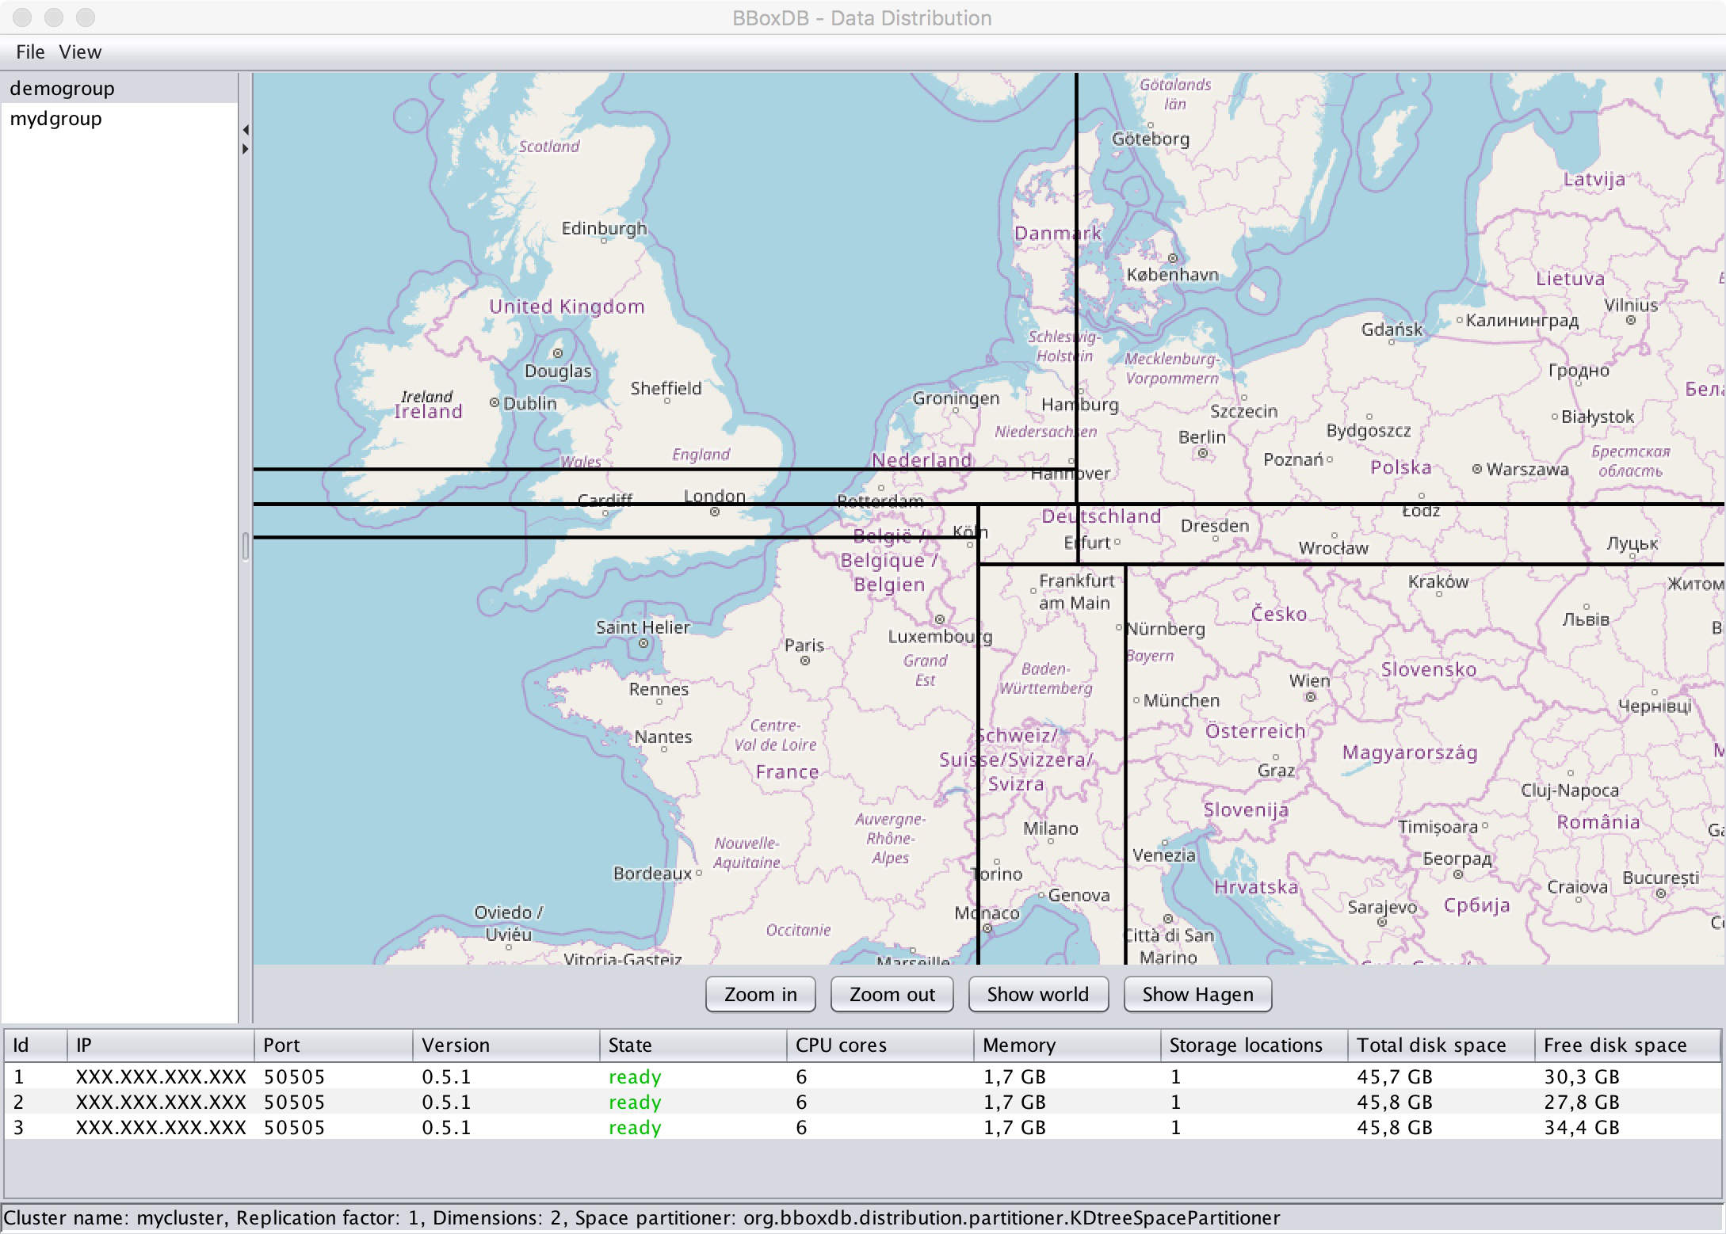Click the Zoom out button
This screenshot has width=1726, height=1234.
[892, 994]
